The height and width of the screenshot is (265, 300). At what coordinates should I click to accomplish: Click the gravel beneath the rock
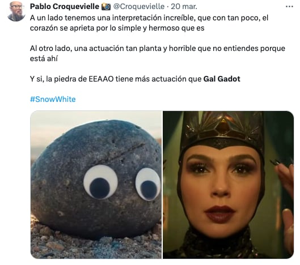[96, 245]
